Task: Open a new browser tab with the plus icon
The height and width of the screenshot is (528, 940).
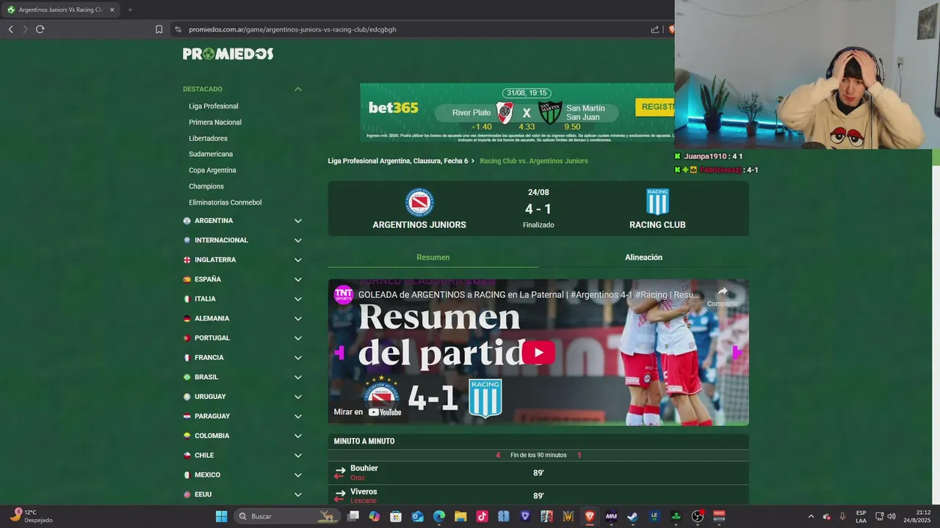Action: tap(130, 10)
